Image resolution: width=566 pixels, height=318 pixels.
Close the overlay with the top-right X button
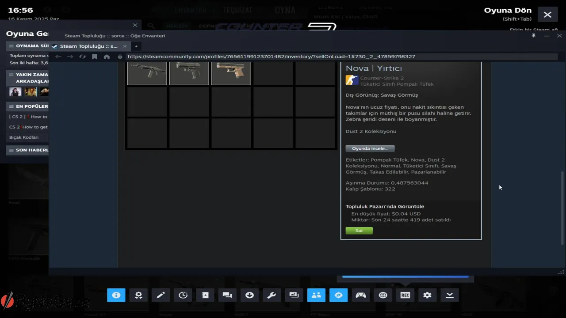[x=547, y=15]
